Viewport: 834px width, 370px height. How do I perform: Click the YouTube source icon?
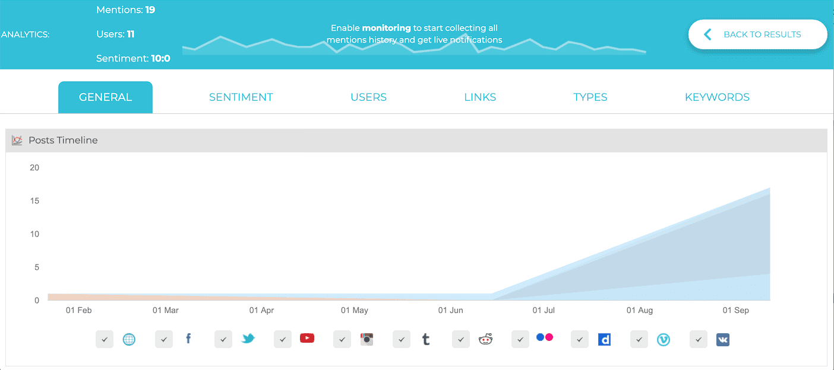[x=307, y=339]
